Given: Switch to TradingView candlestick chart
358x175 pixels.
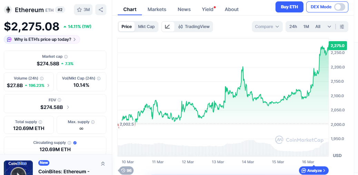Looking at the screenshot, I should 194,27.
